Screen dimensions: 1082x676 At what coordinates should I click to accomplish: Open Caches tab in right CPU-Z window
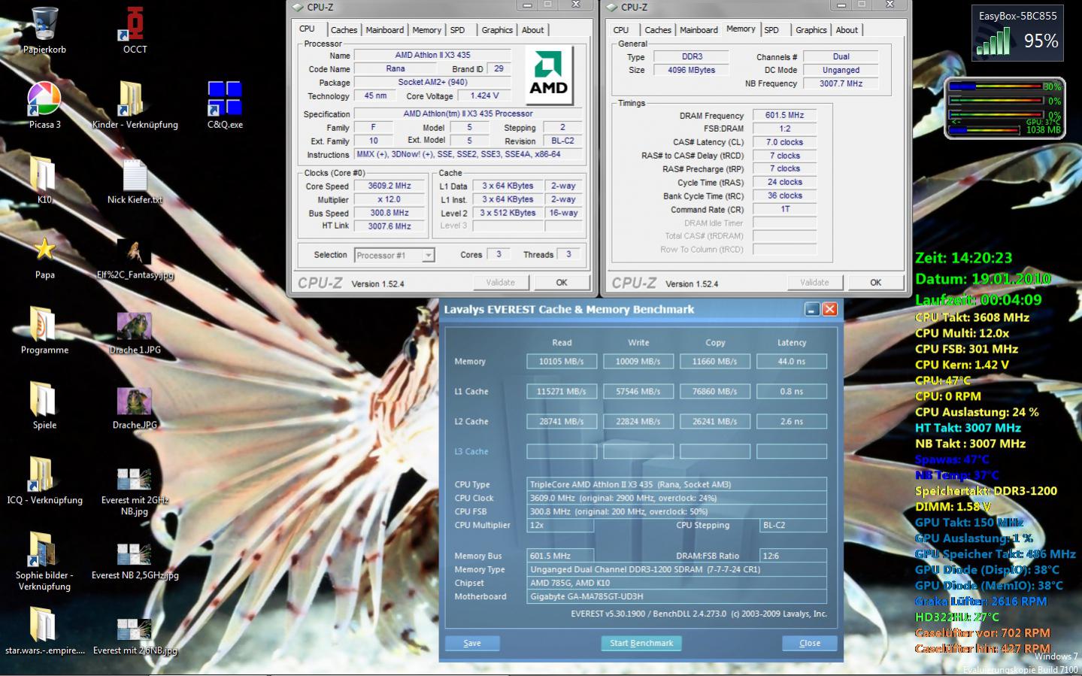(658, 30)
